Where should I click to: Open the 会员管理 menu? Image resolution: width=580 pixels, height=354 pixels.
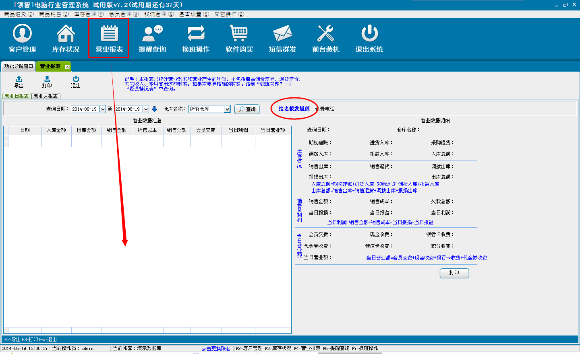click(x=124, y=14)
